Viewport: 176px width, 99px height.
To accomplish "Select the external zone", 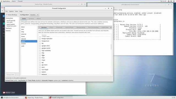I will pos(29,34).
